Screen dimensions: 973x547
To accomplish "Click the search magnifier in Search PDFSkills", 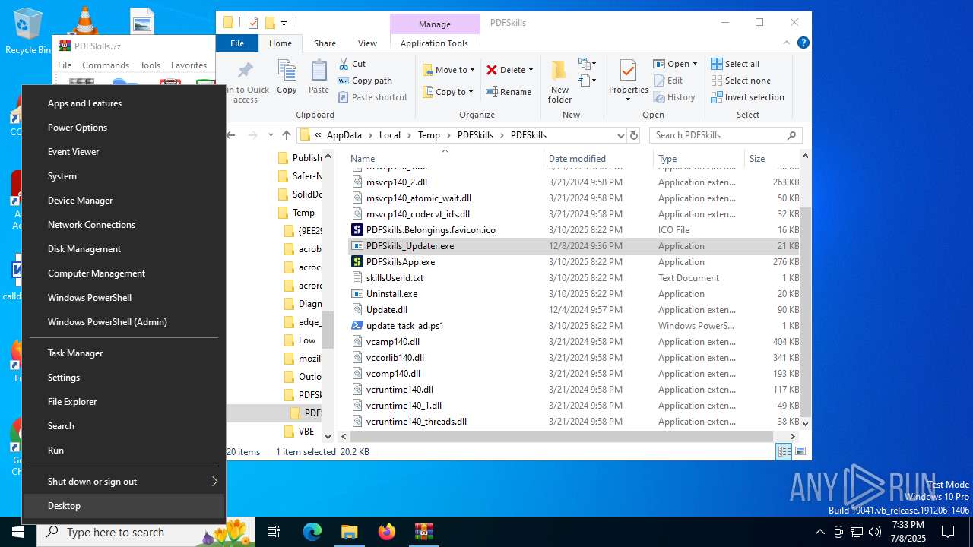I will point(791,135).
